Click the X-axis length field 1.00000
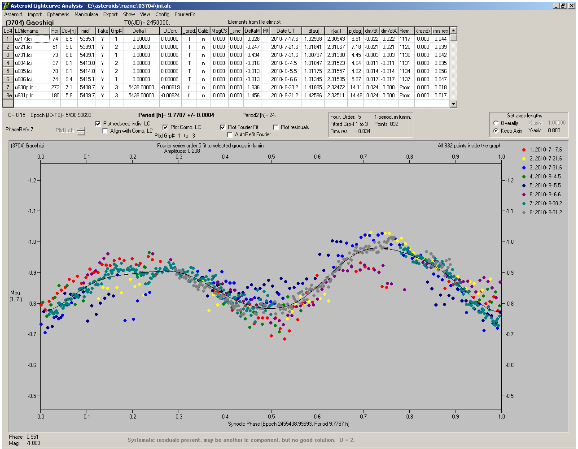578x449 pixels. pyautogui.click(x=556, y=123)
